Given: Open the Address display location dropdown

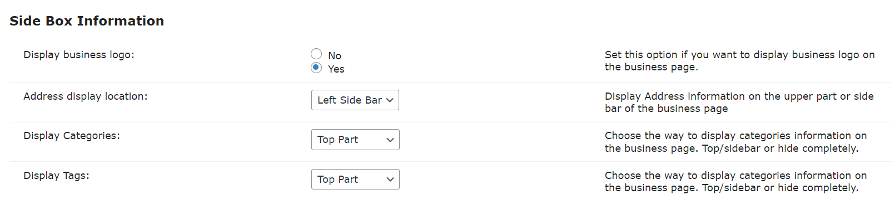Looking at the screenshot, I should click(355, 100).
